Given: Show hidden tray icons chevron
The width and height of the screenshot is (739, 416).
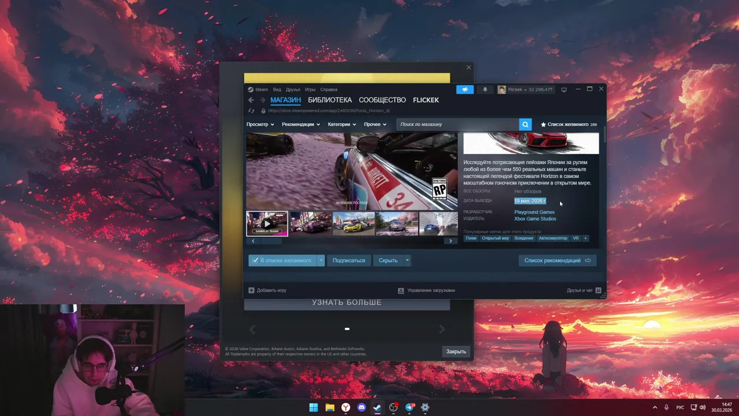Looking at the screenshot, I should (655, 407).
